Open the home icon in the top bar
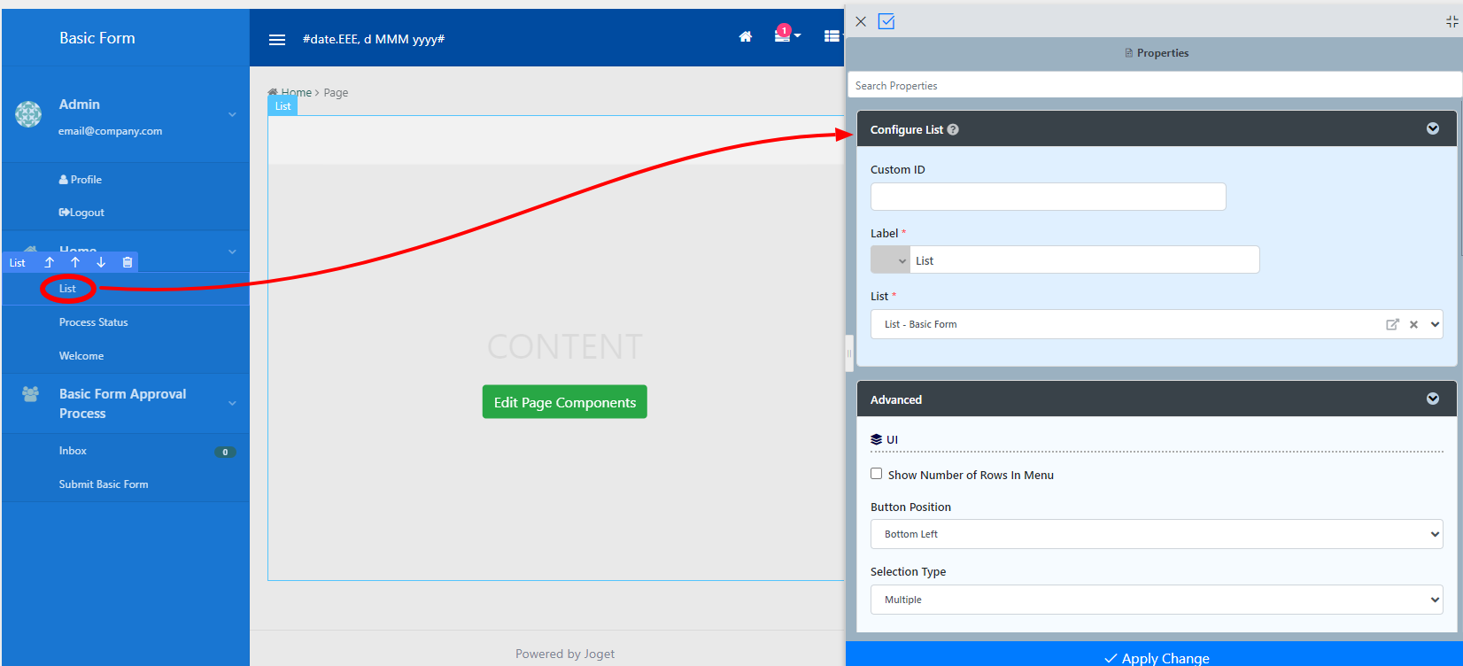 [746, 36]
